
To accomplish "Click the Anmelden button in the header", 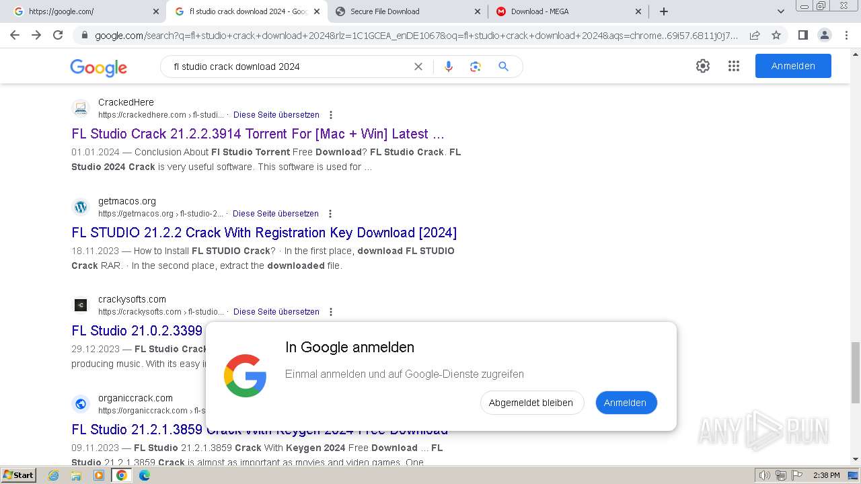I will coord(793,66).
